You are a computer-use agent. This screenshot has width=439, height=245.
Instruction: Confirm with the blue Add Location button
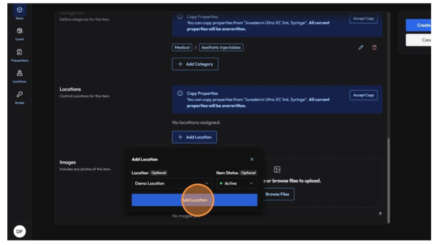194,200
